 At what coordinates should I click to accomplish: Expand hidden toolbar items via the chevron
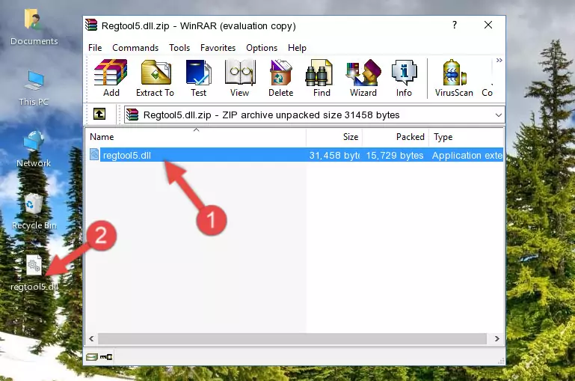(x=499, y=60)
